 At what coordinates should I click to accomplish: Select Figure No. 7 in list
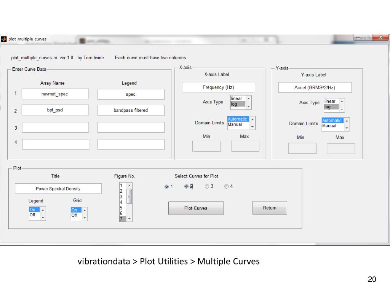coord(123,219)
